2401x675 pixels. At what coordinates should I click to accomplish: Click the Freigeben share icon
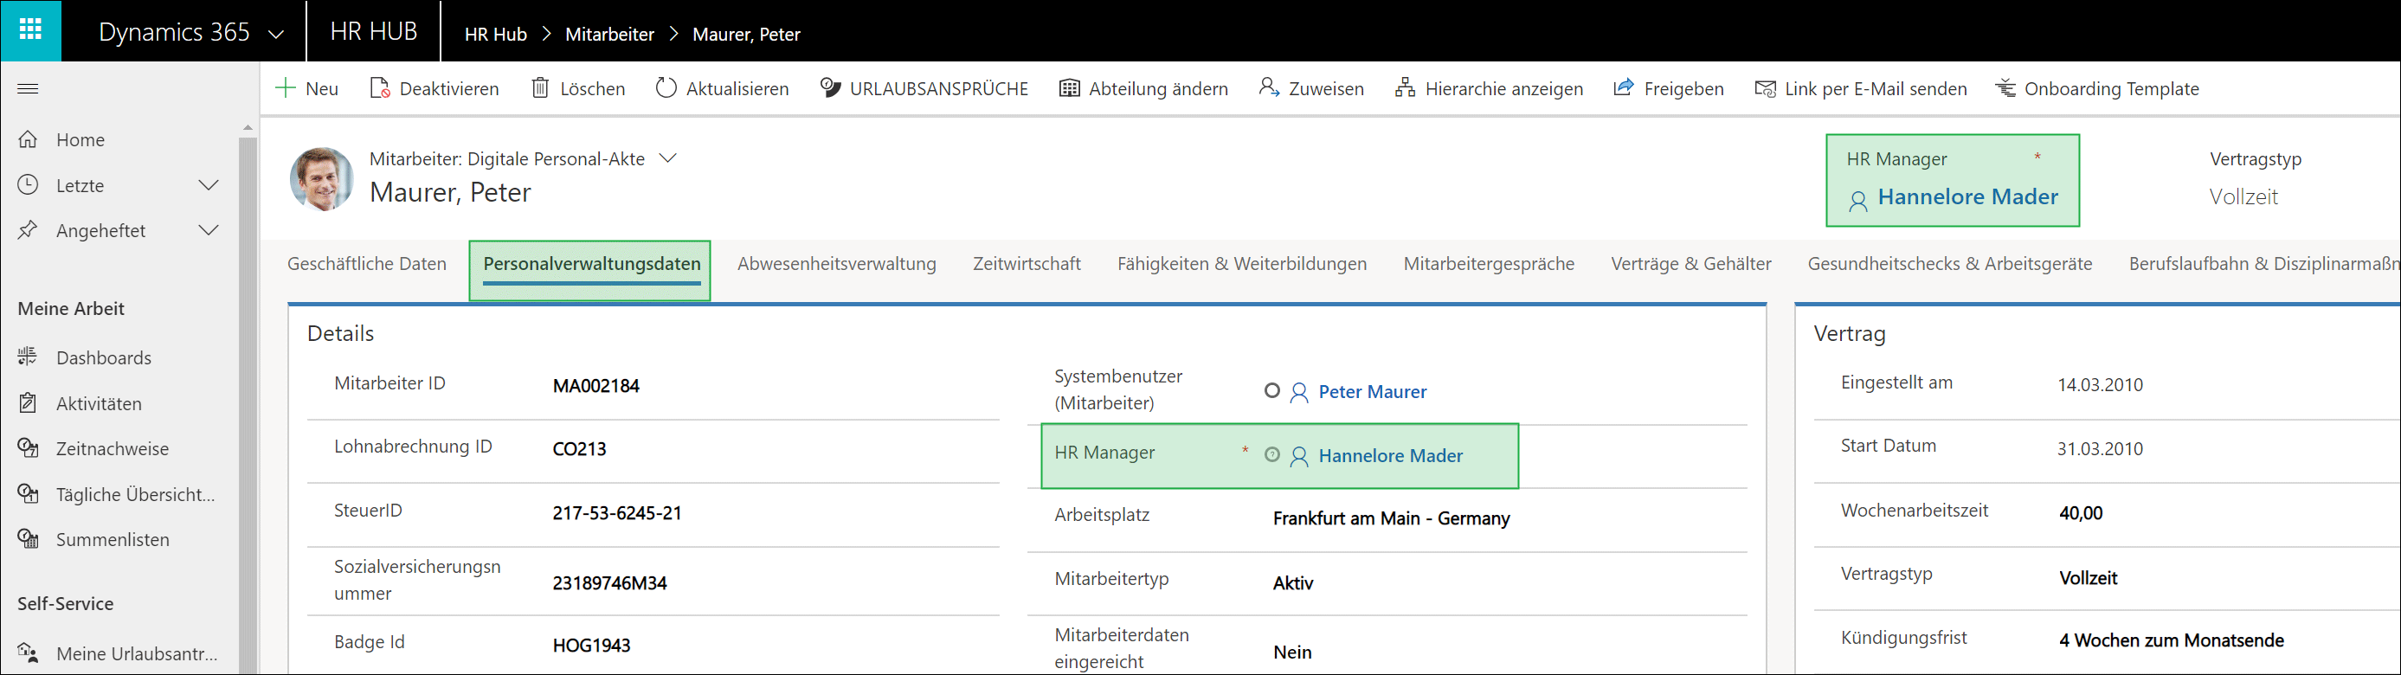click(x=1624, y=87)
